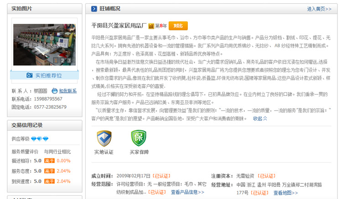Click 高于 badge next to 描述相符

click(49, 160)
